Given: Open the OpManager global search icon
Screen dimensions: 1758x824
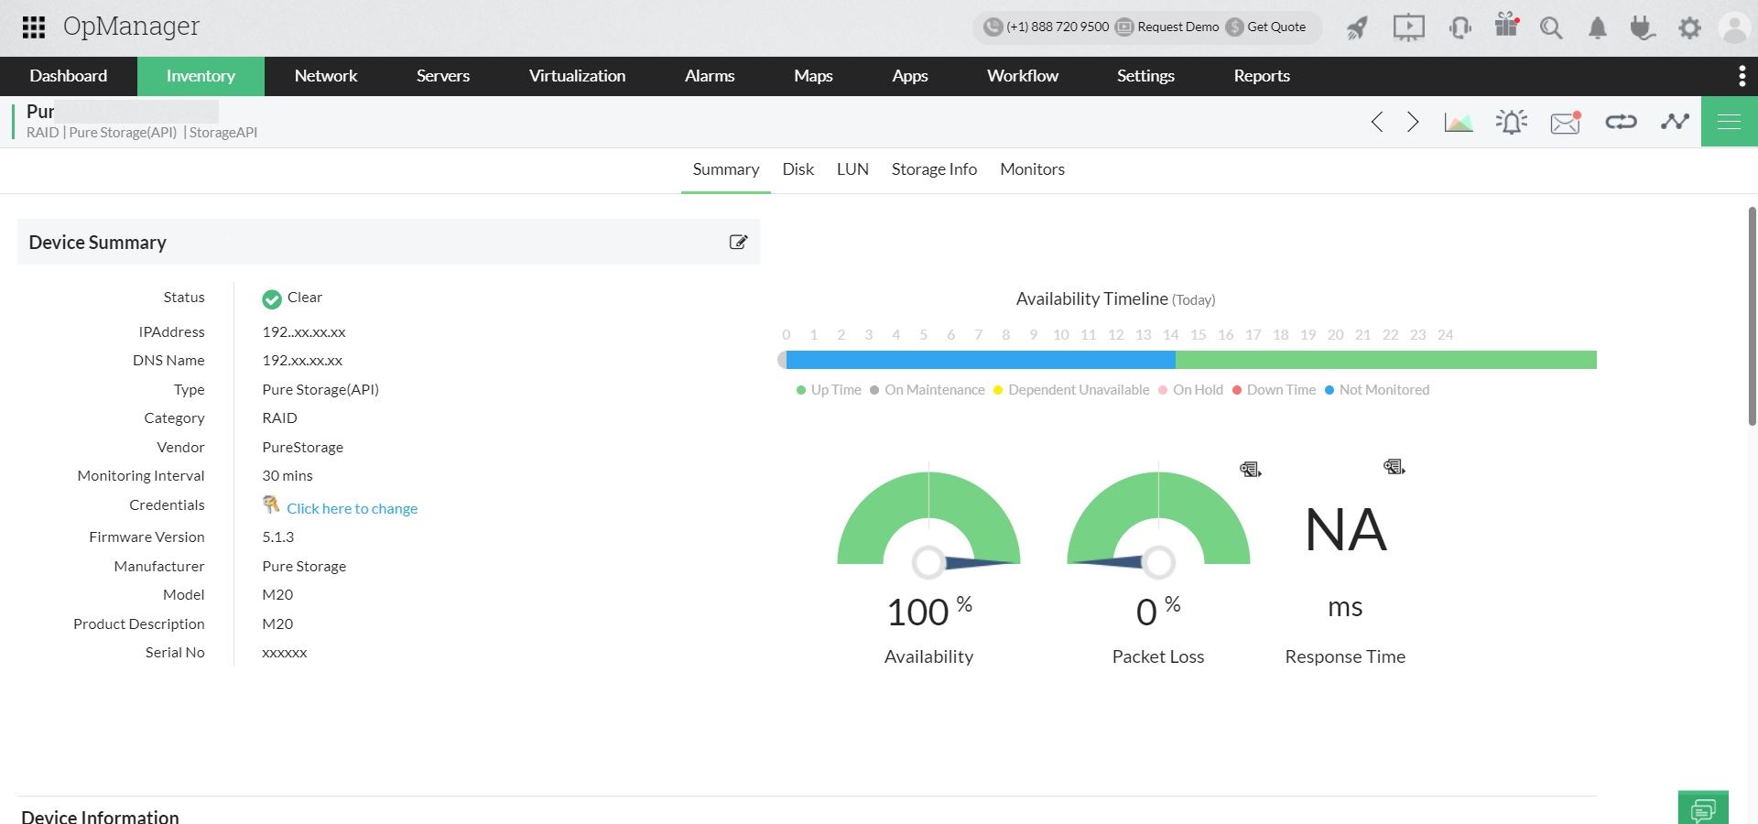Looking at the screenshot, I should coord(1551,27).
